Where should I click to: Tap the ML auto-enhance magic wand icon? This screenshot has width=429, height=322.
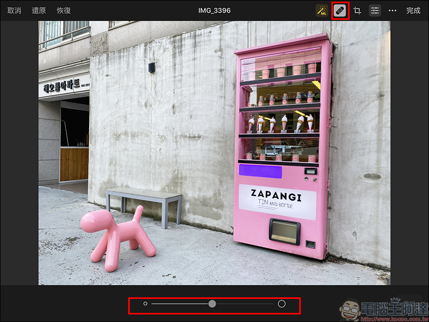(322, 11)
